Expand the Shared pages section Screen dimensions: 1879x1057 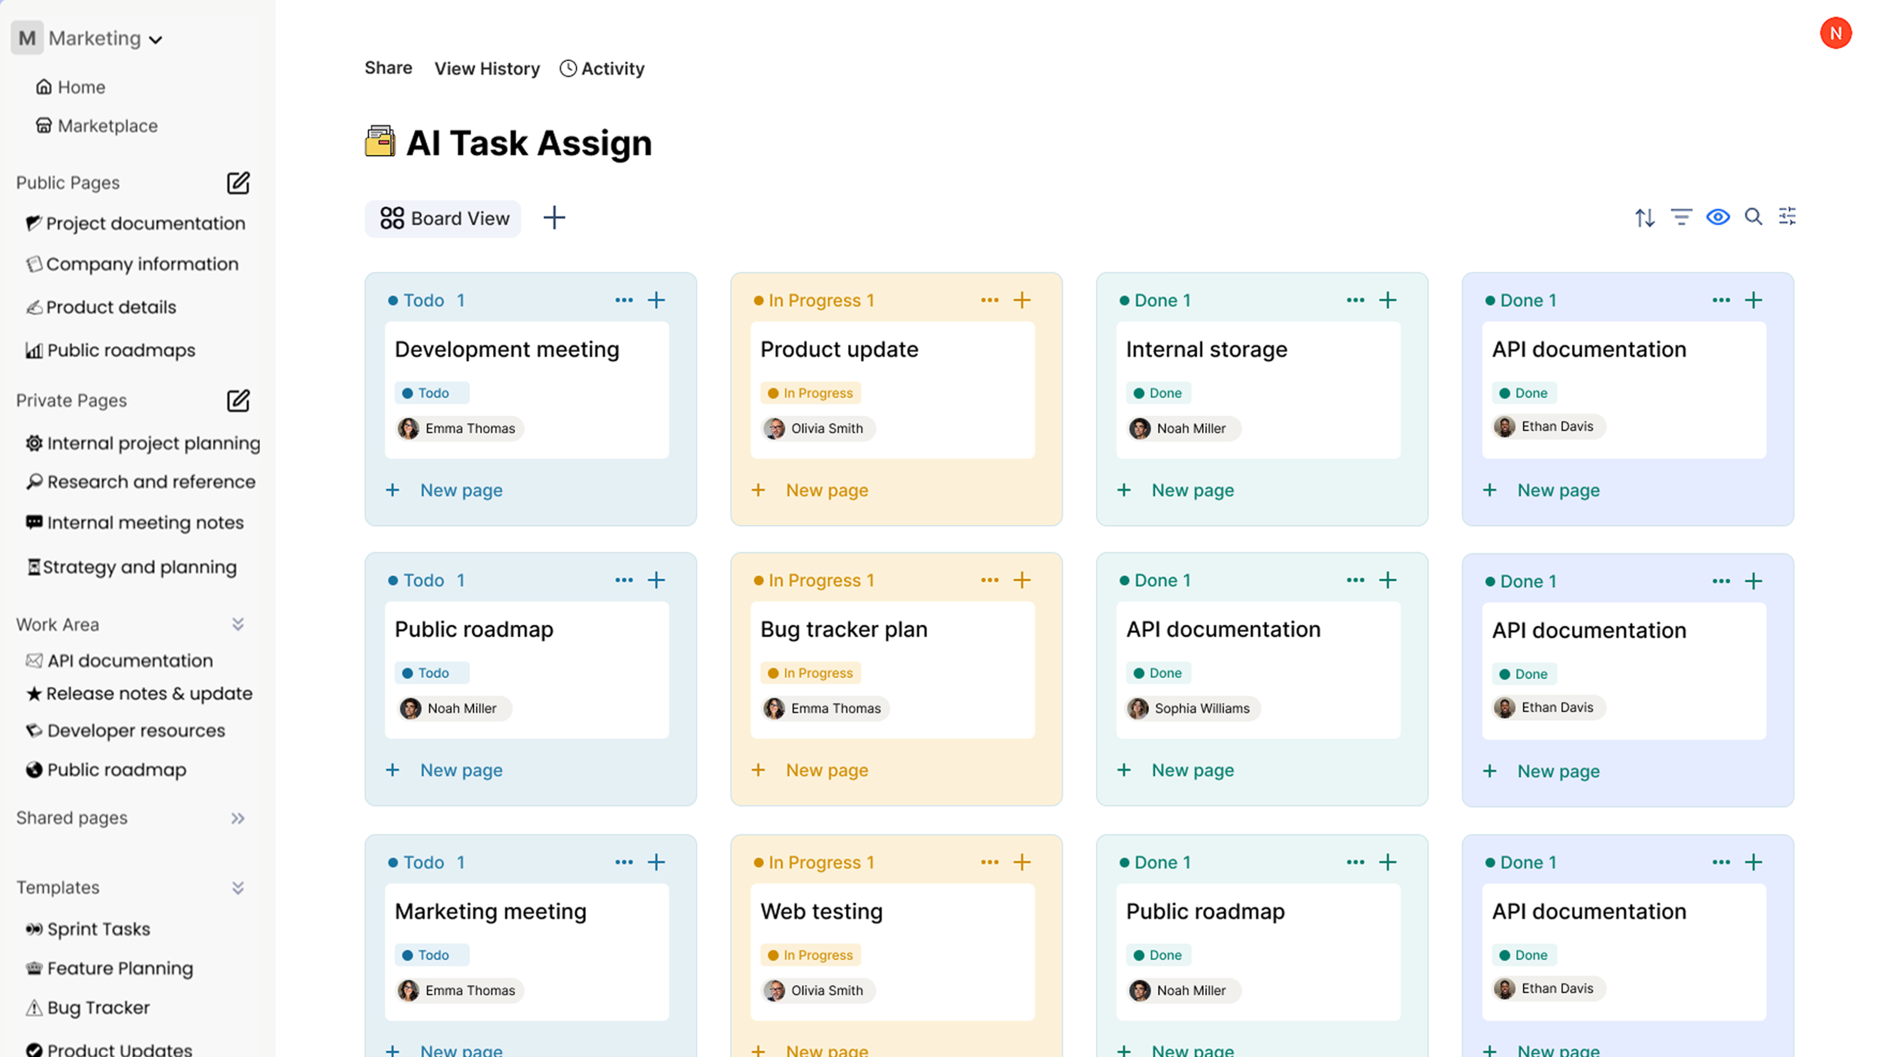coord(237,819)
